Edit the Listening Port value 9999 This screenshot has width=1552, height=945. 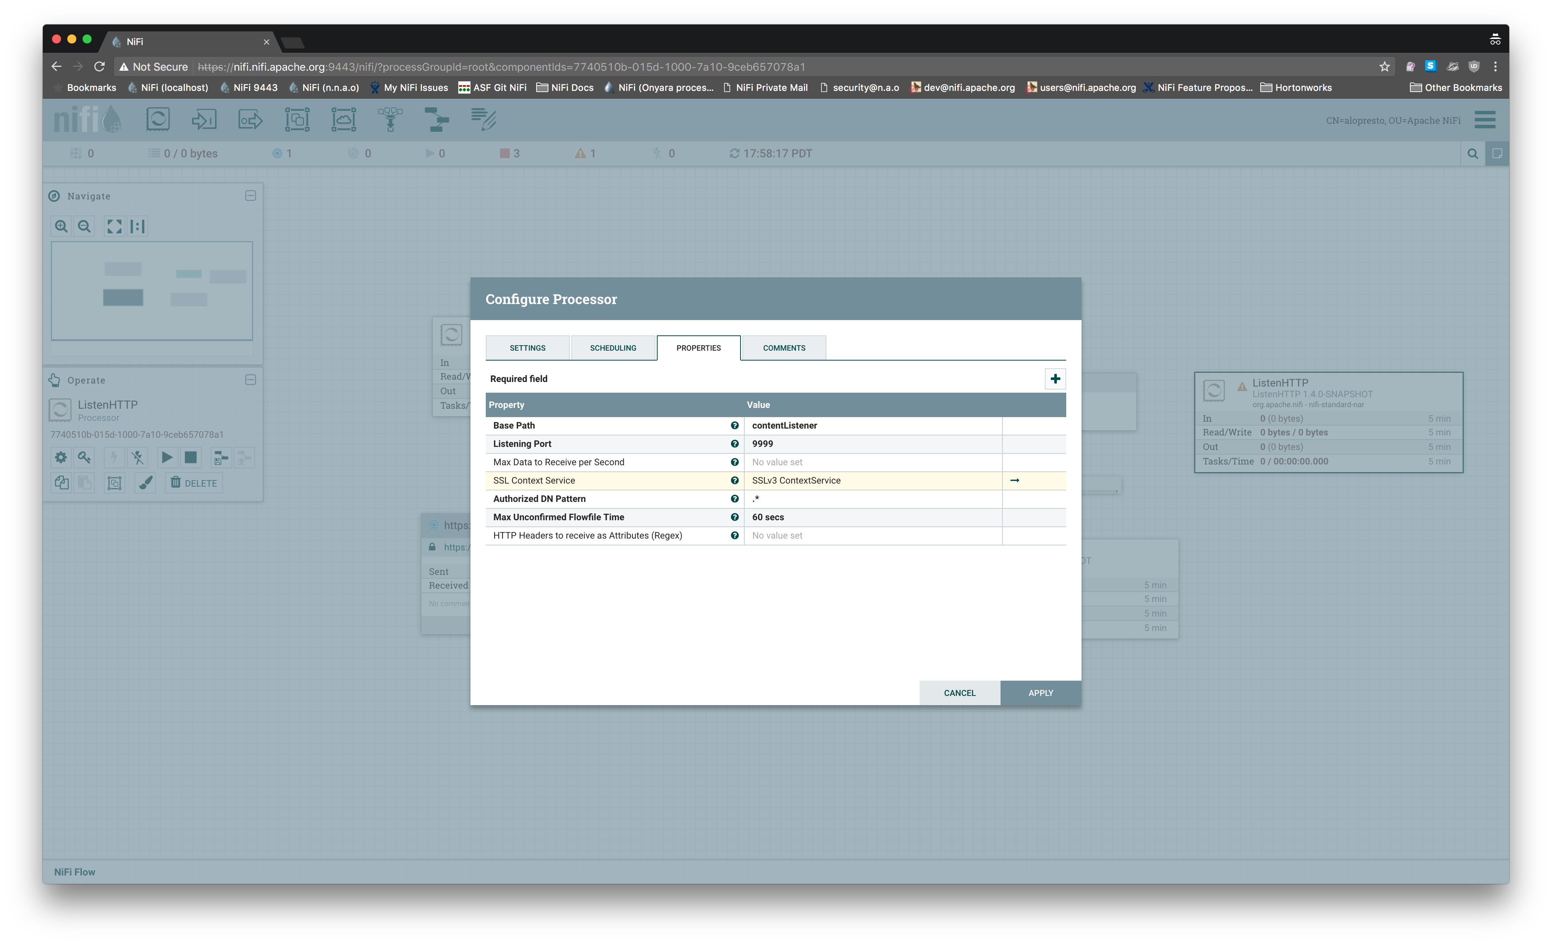pos(872,443)
